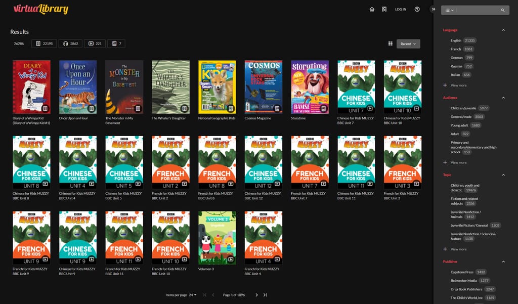Open Chinese for Kids MUZZY BBC Unit 12 title

click(263, 196)
